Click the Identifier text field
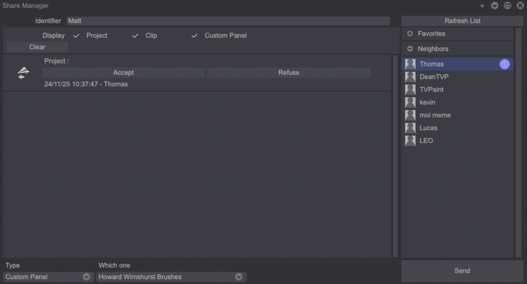 pos(228,21)
